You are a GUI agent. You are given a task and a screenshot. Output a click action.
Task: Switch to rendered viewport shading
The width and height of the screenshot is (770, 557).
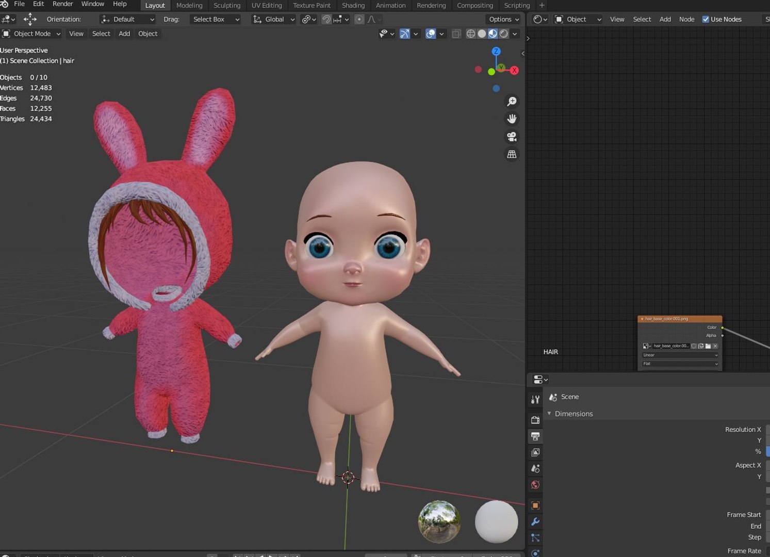tap(504, 34)
